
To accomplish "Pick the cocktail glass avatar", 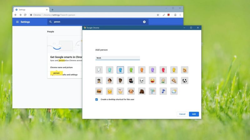I will pyautogui.click(x=152, y=91).
